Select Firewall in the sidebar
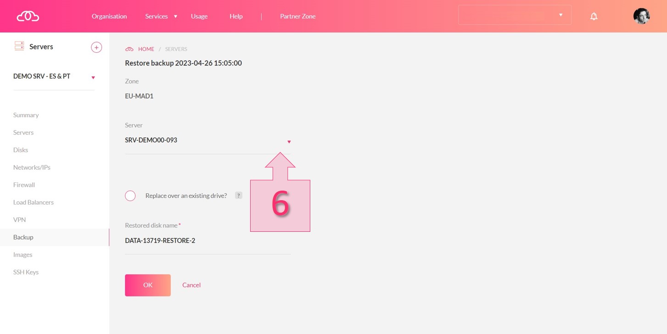Screen dimensions: 667x334 (24, 185)
